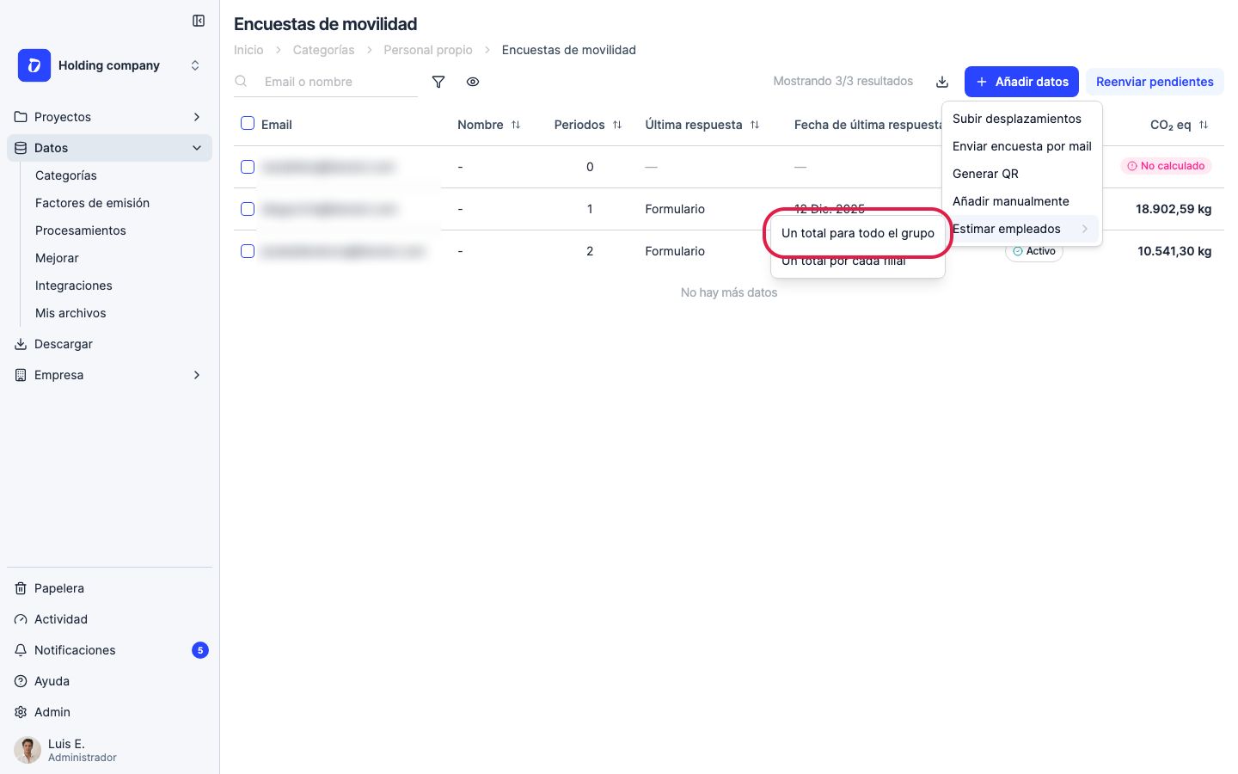
Task: Check the first row with 0 periodos
Action: 248,167
